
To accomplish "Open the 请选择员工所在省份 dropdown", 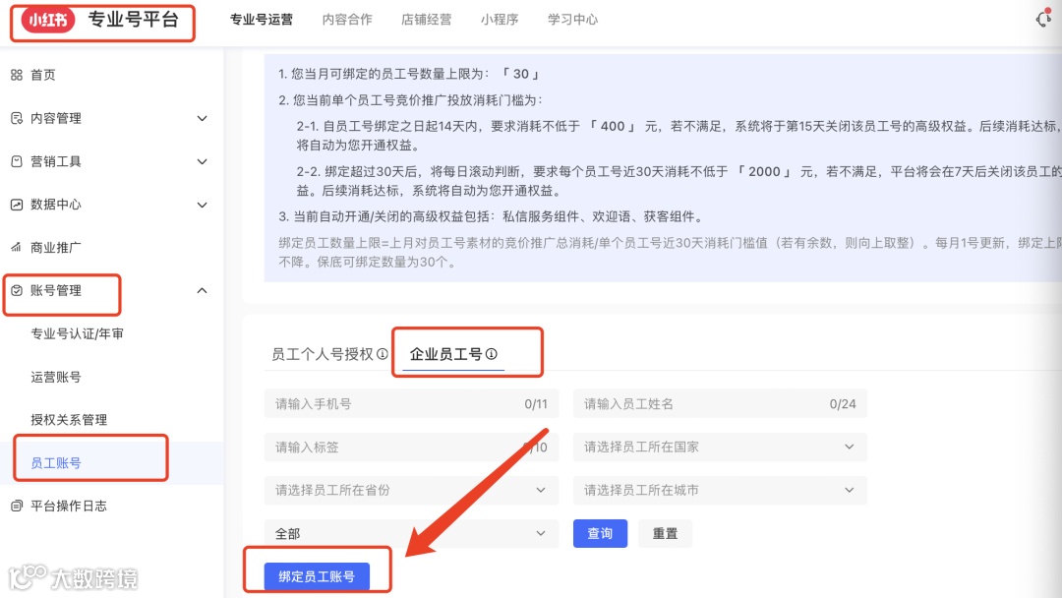I will (x=411, y=491).
